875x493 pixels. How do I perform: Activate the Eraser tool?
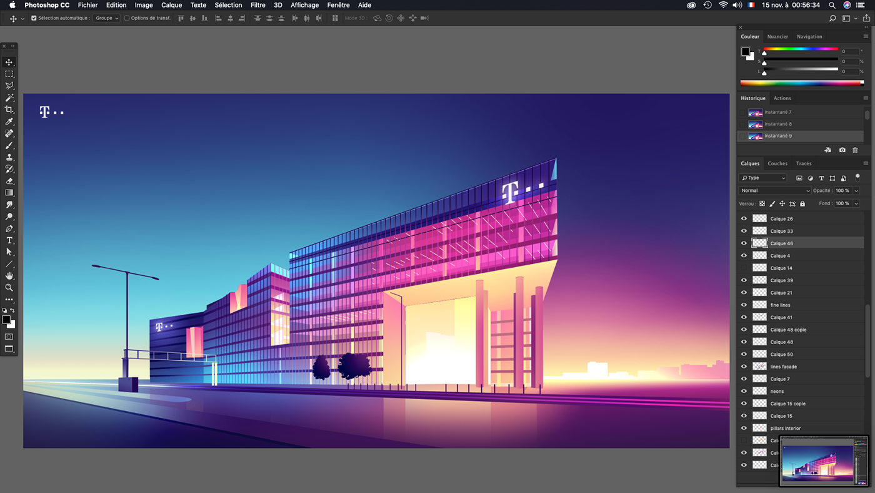click(x=9, y=181)
